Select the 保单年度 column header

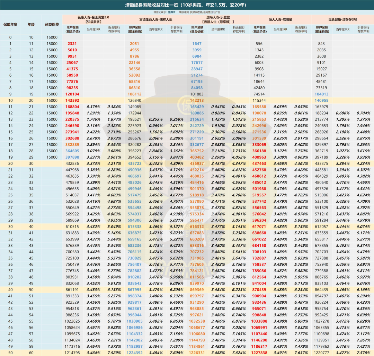10,25
